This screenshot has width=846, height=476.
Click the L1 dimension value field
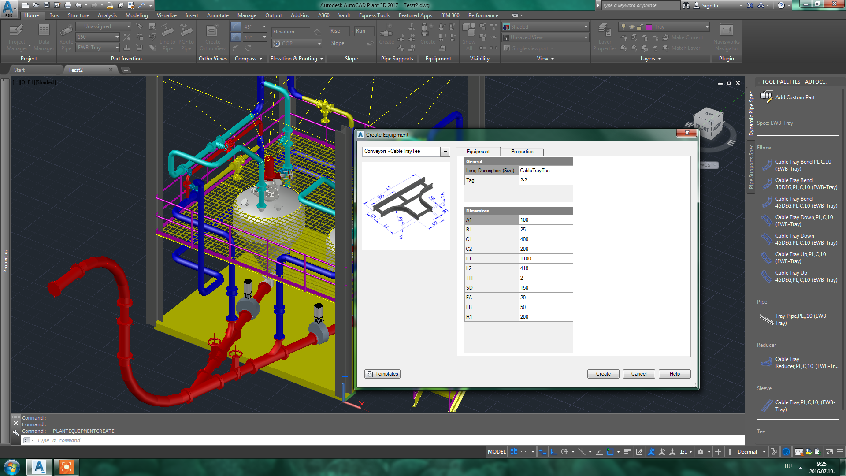point(545,259)
